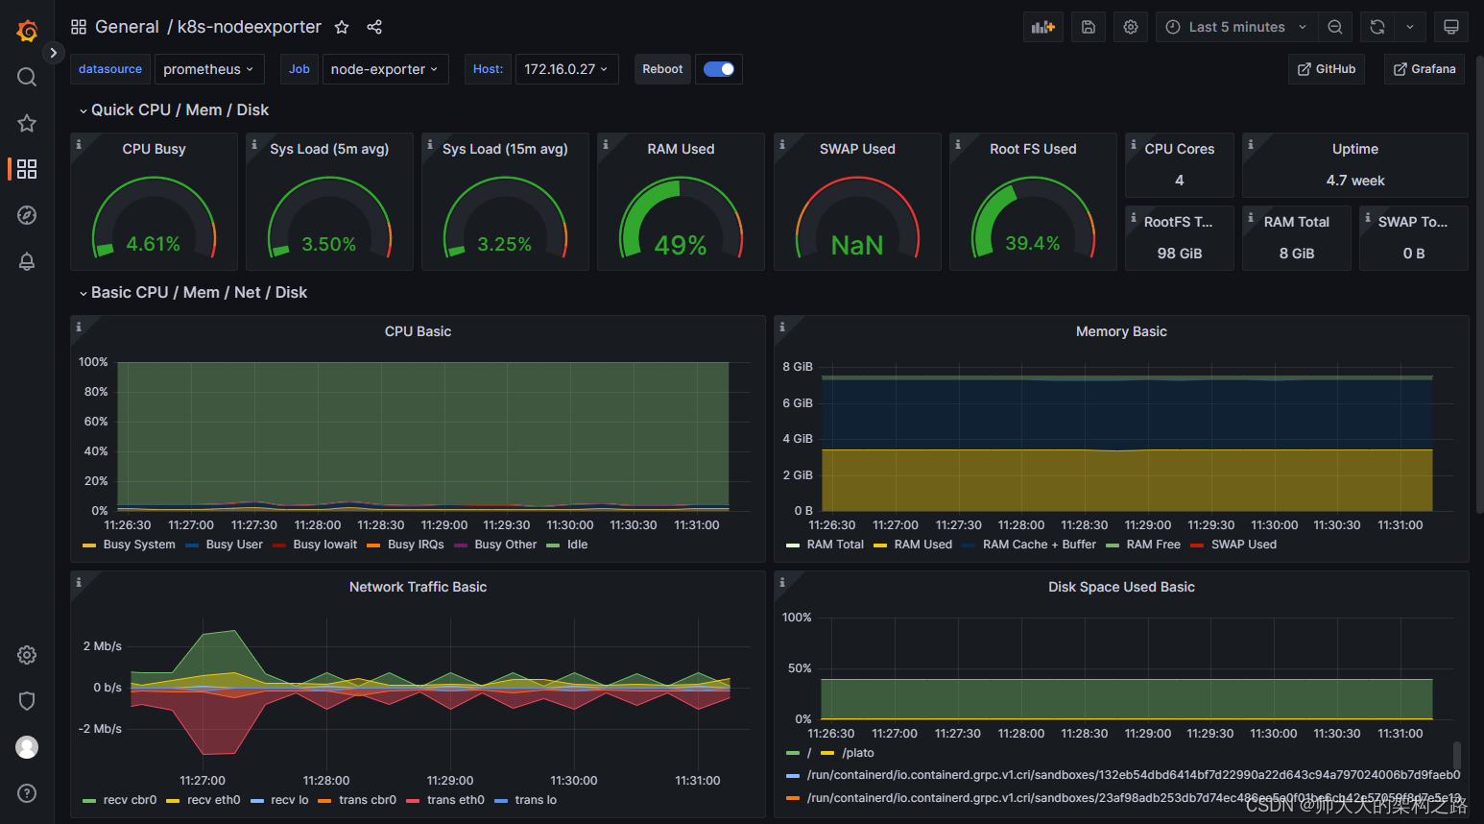Viewport: 1484px width, 824px height.
Task: Share the dashboard via share icon
Action: click(x=374, y=27)
